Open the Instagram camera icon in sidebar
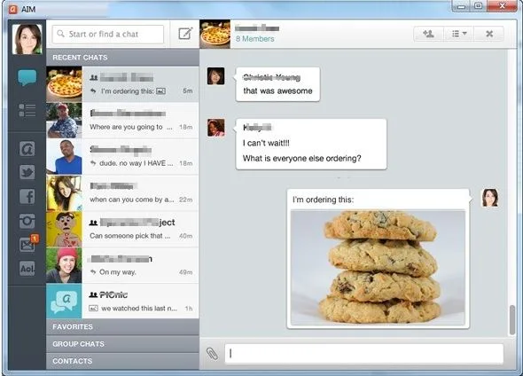This screenshot has width=523, height=376. pos(27,221)
